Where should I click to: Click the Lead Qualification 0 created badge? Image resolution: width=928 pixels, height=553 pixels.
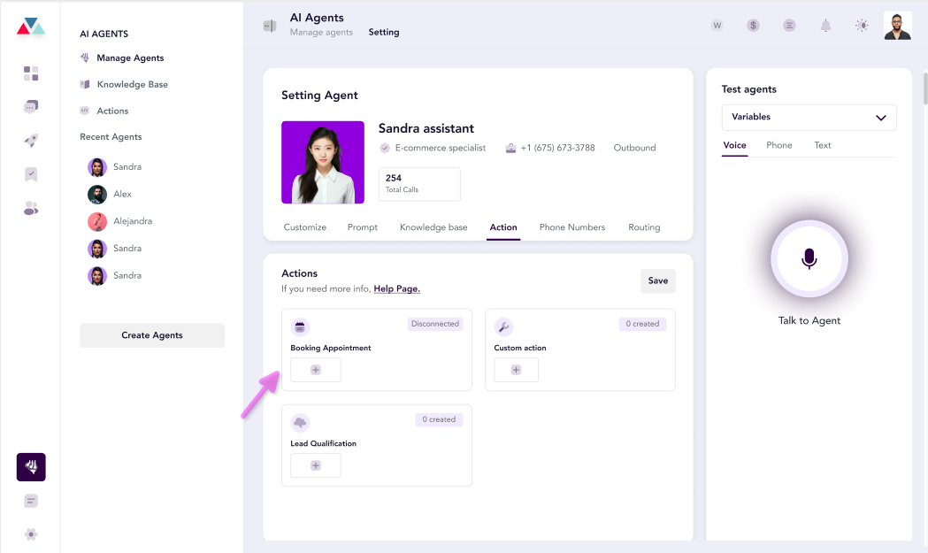(439, 419)
